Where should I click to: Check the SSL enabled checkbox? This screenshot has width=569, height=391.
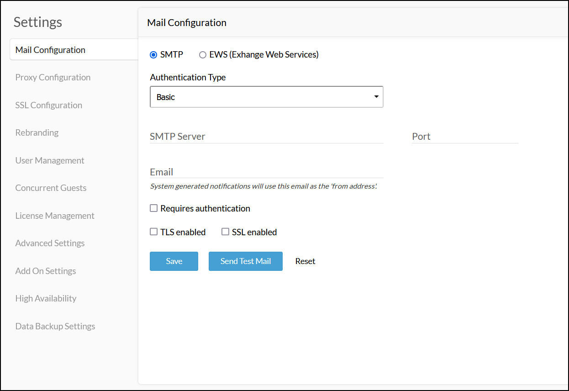225,232
